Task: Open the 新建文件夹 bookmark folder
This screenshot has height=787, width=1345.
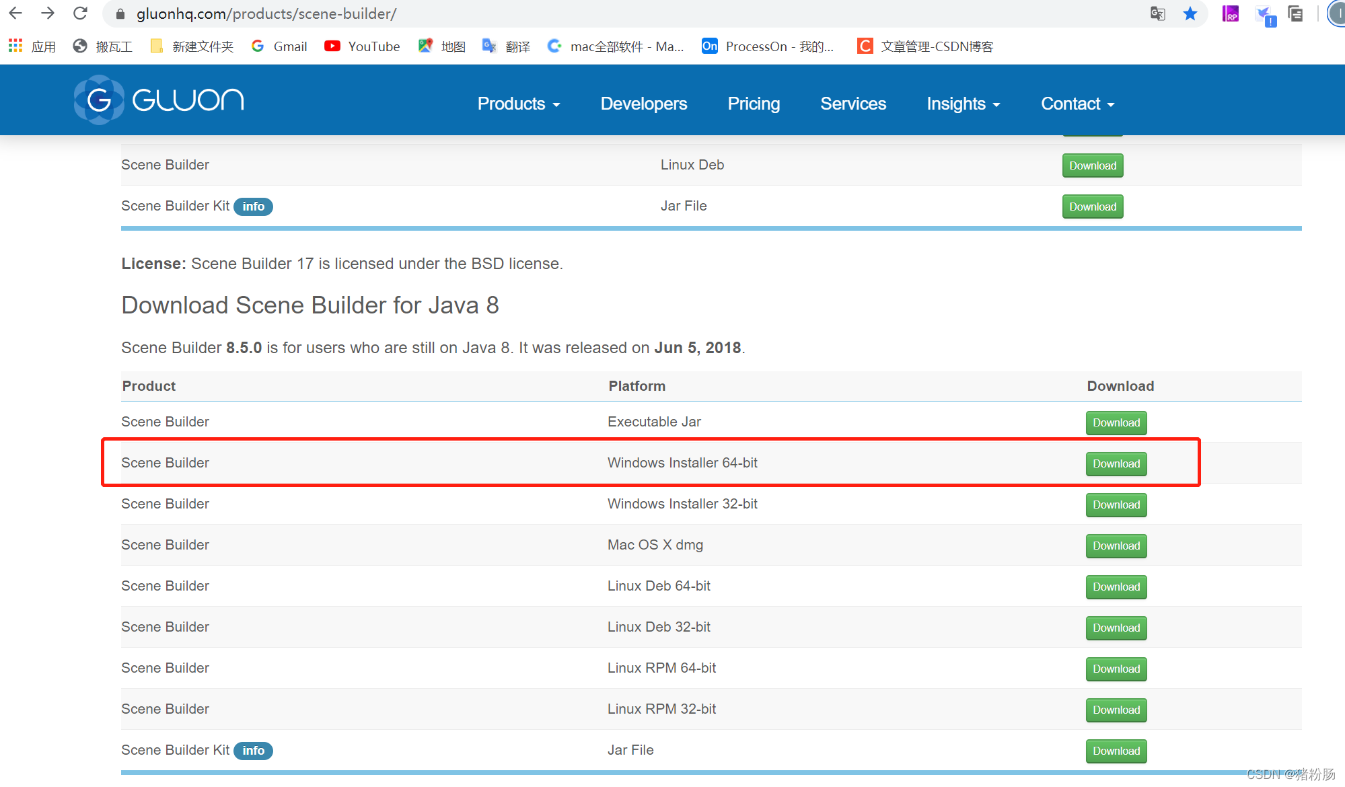Action: (192, 46)
